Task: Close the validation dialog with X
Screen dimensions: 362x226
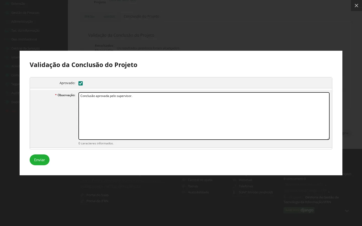Action: tap(356, 6)
